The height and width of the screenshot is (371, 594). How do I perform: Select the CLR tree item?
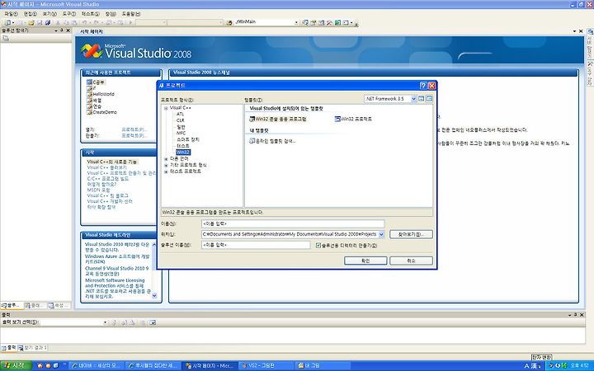[x=181, y=120]
